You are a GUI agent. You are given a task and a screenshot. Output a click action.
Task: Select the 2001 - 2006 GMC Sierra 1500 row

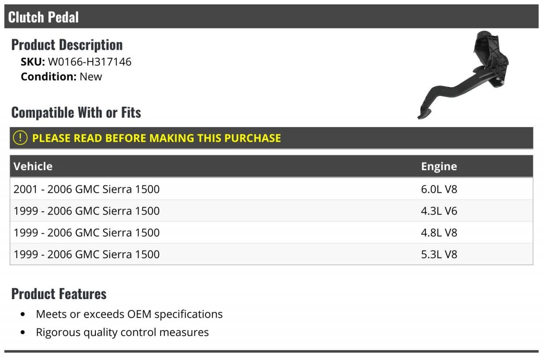tap(86, 189)
